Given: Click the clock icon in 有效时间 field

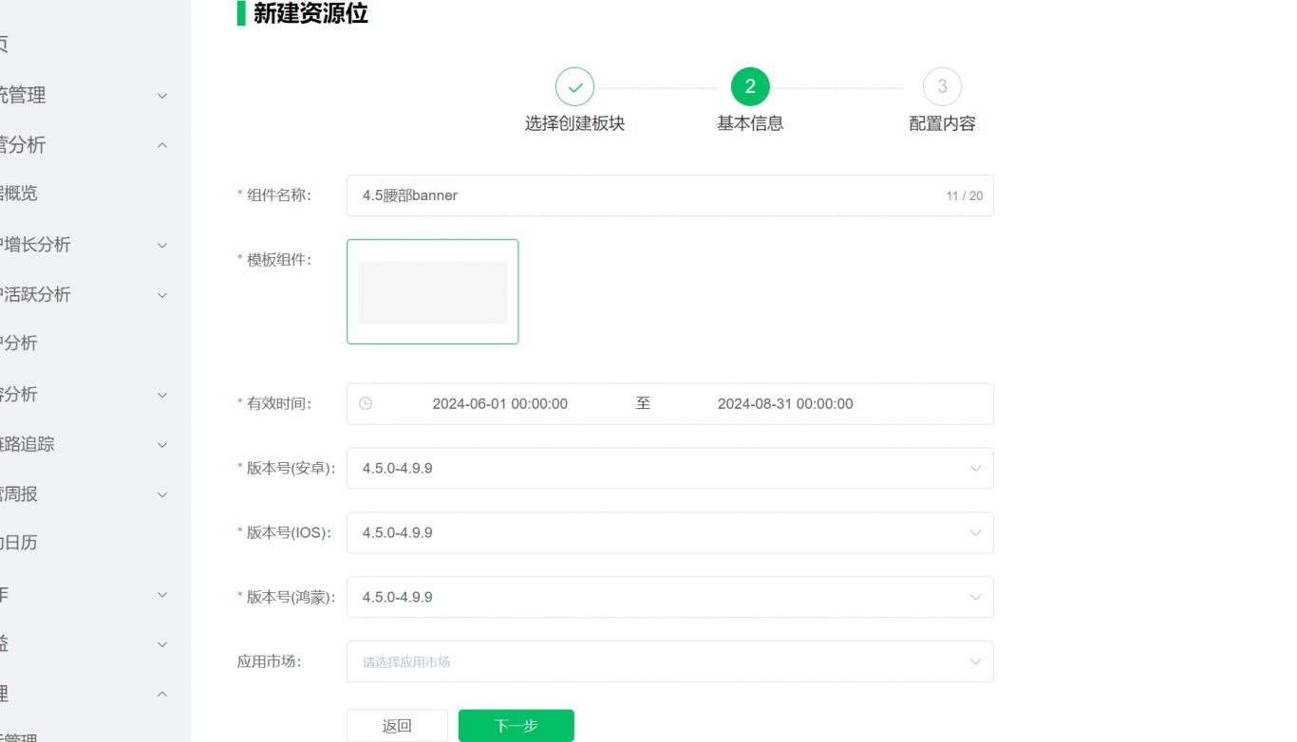Looking at the screenshot, I should (x=366, y=403).
